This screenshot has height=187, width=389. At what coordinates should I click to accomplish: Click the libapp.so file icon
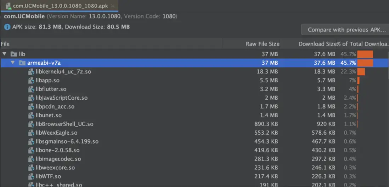(x=31, y=81)
